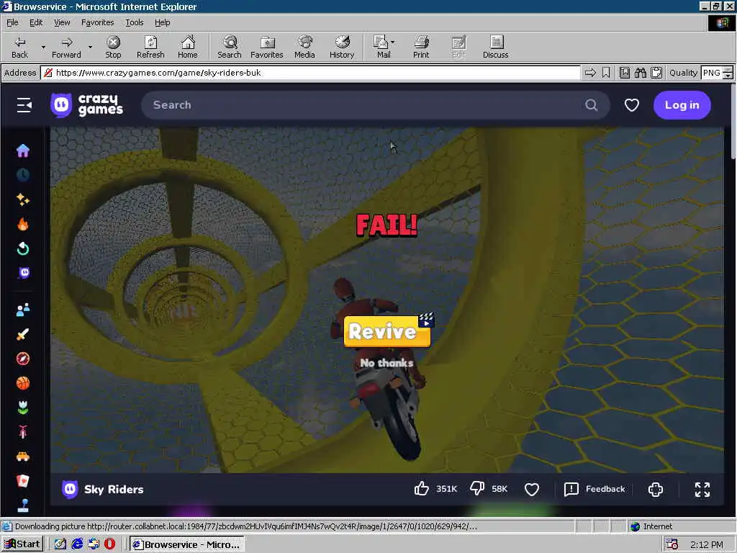Add Sky Riders to favorites heart
The width and height of the screenshot is (737, 553).
coord(532,489)
